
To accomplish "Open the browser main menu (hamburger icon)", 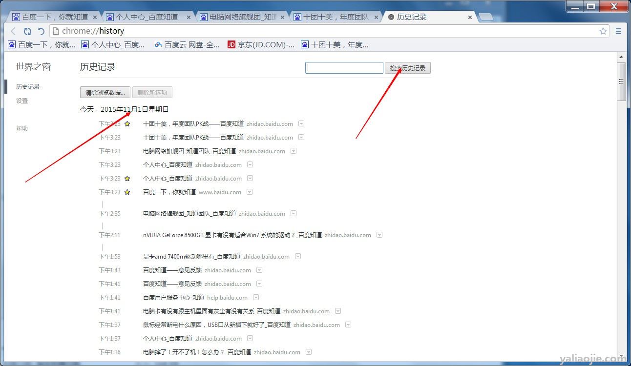I will 619,31.
